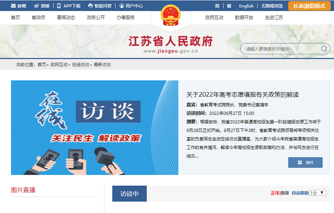Enable 长者浏览模式 mode
The width and height of the screenshot is (334, 213).
point(309,6)
